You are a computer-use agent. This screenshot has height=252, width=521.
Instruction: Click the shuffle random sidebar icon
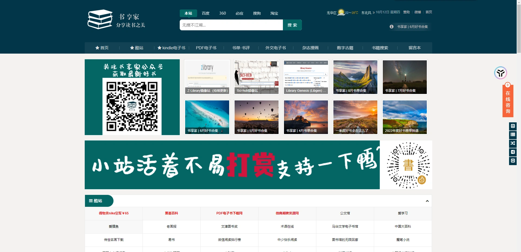click(513, 143)
